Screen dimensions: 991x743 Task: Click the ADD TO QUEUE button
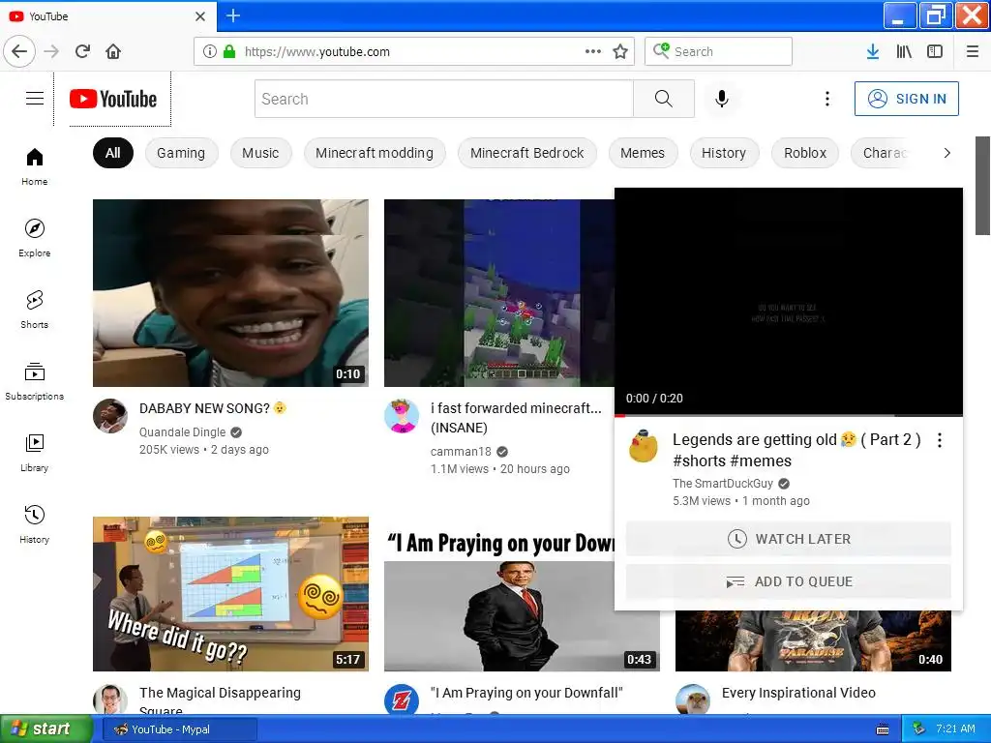coord(788,581)
